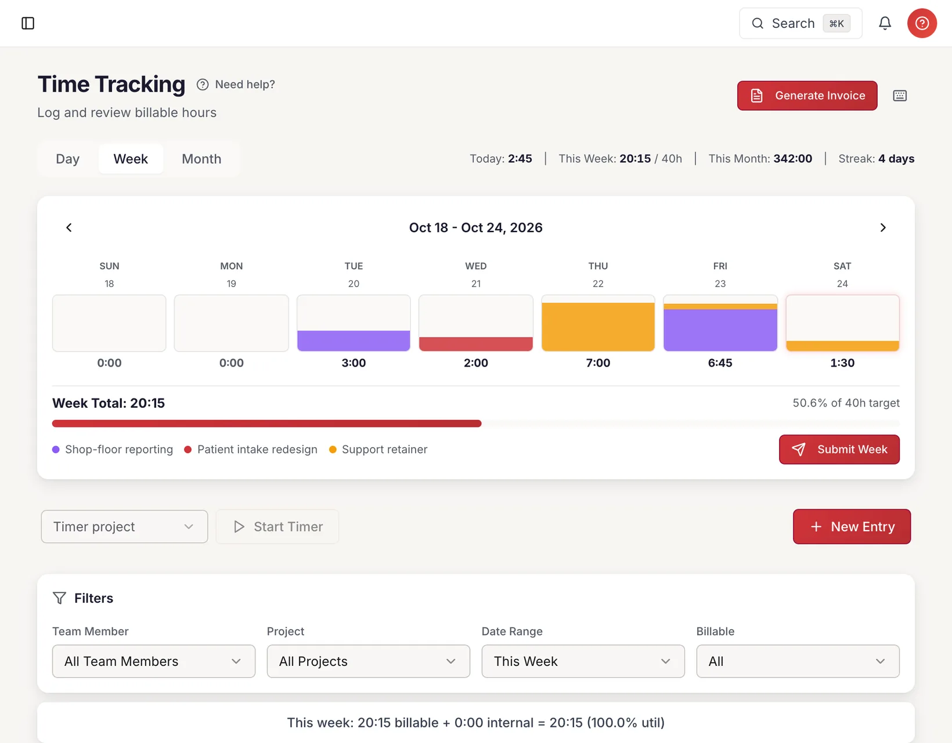Select Saturday 24 day cell

pyautogui.click(x=842, y=323)
